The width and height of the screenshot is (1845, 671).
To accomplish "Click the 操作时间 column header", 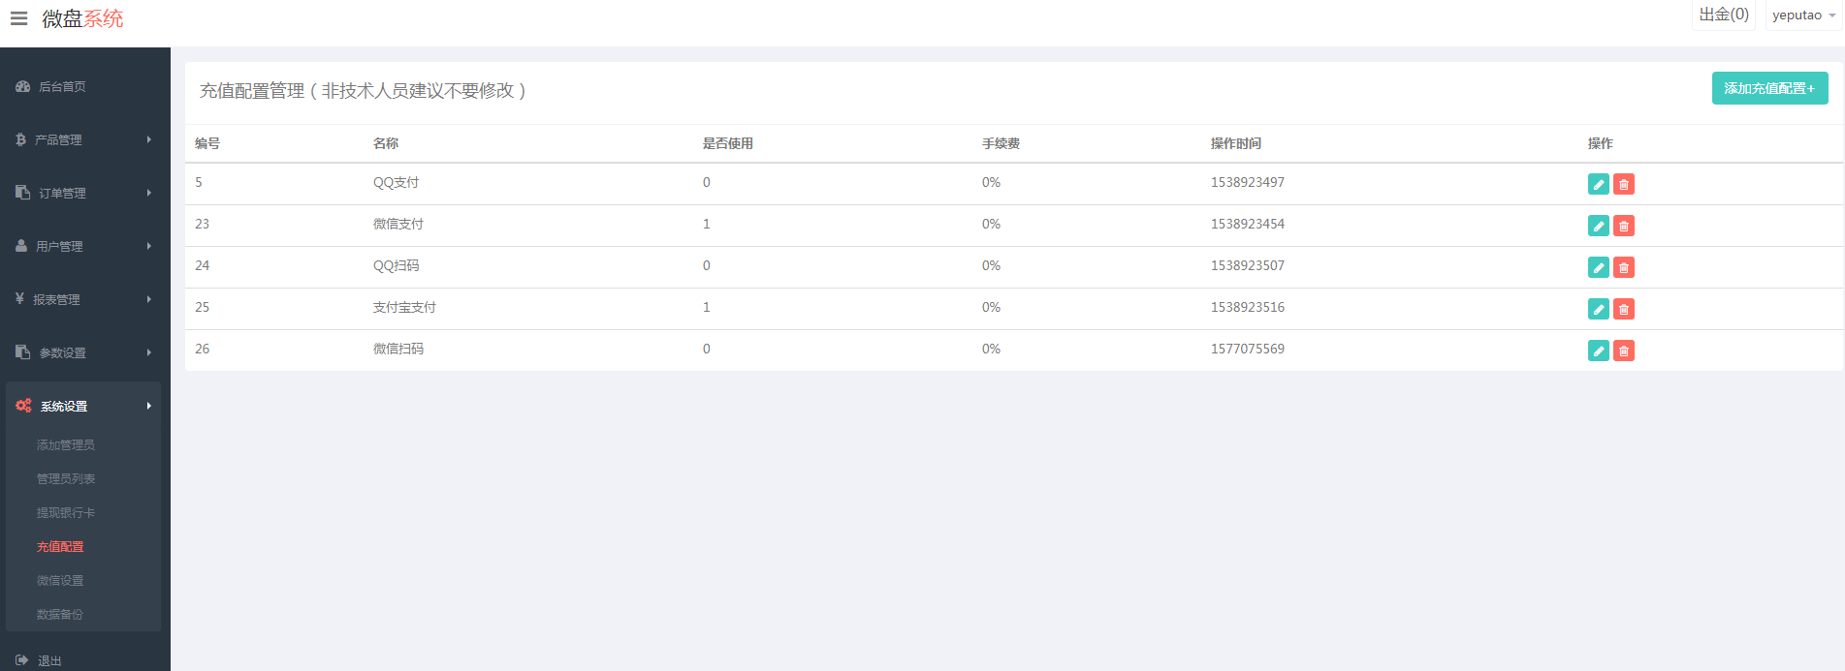I will pyautogui.click(x=1236, y=143).
